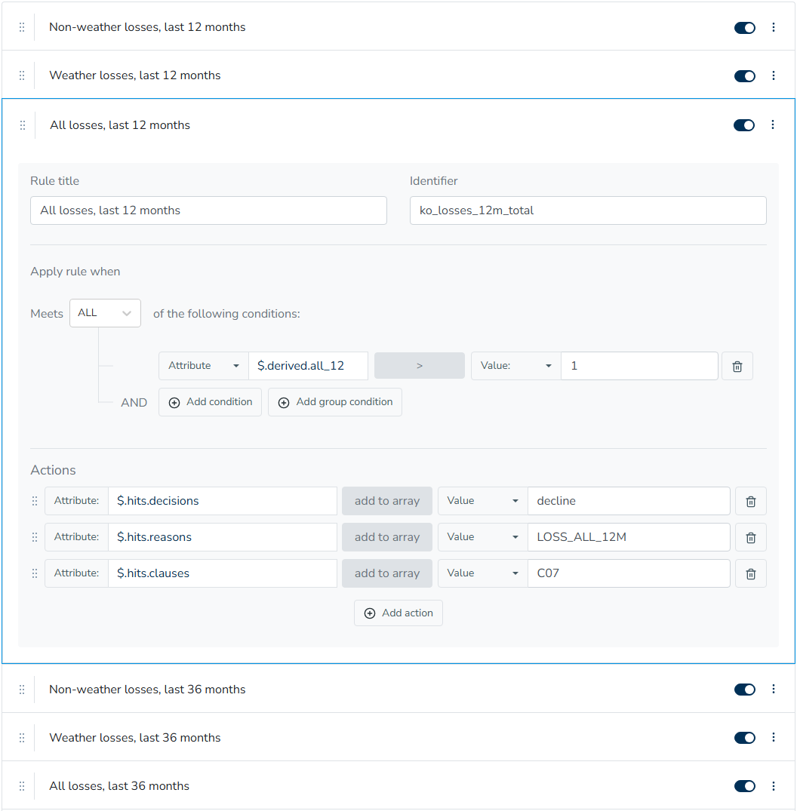Click the Identifier input field
The image size is (797, 811).
click(588, 210)
